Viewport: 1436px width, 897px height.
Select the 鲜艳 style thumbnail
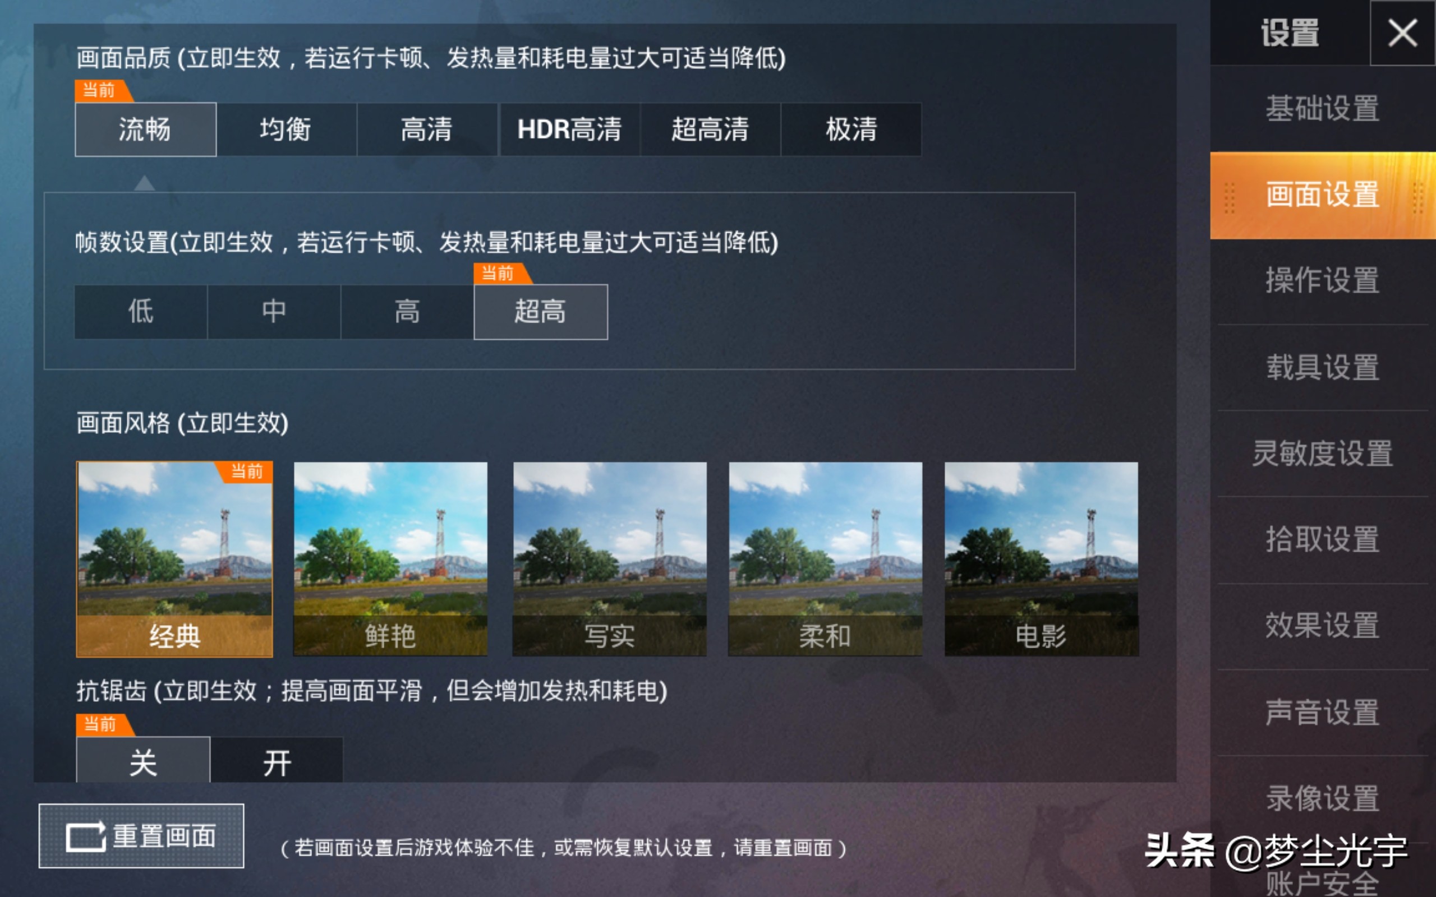click(390, 559)
